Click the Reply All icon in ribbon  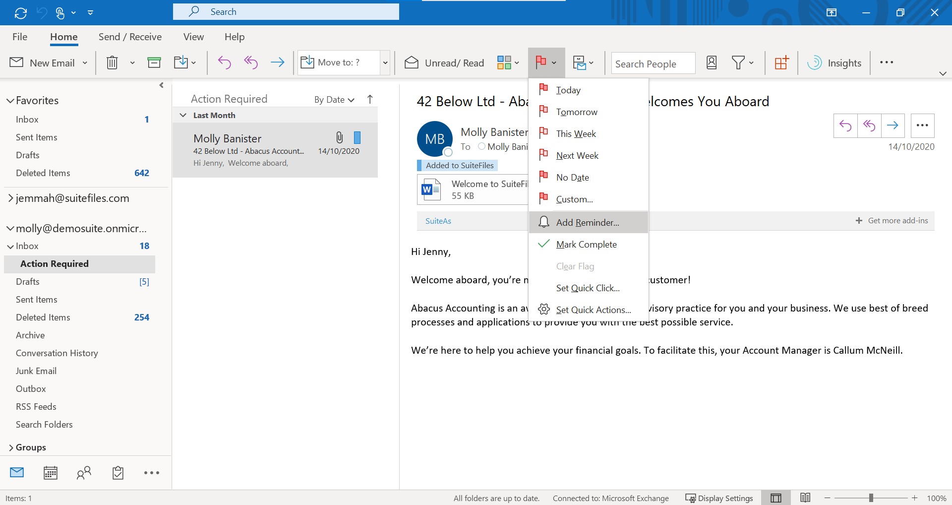(x=251, y=63)
